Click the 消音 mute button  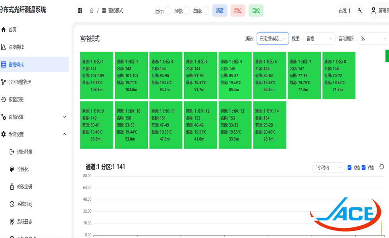pyautogui.click(x=220, y=11)
